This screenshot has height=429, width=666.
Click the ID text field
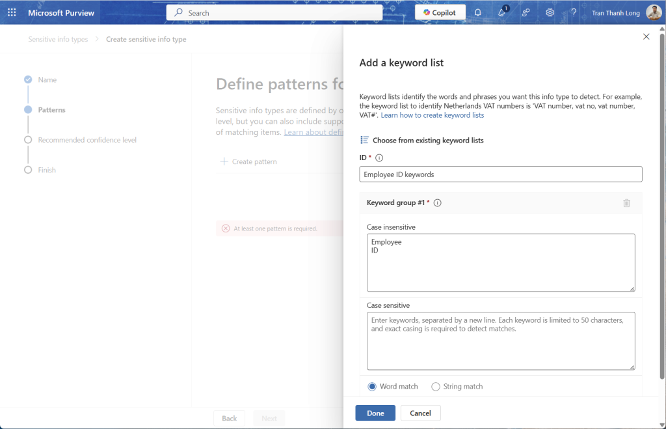click(x=500, y=174)
